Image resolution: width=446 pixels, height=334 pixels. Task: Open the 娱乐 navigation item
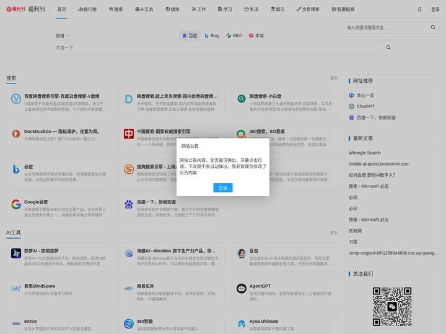pyautogui.click(x=278, y=9)
